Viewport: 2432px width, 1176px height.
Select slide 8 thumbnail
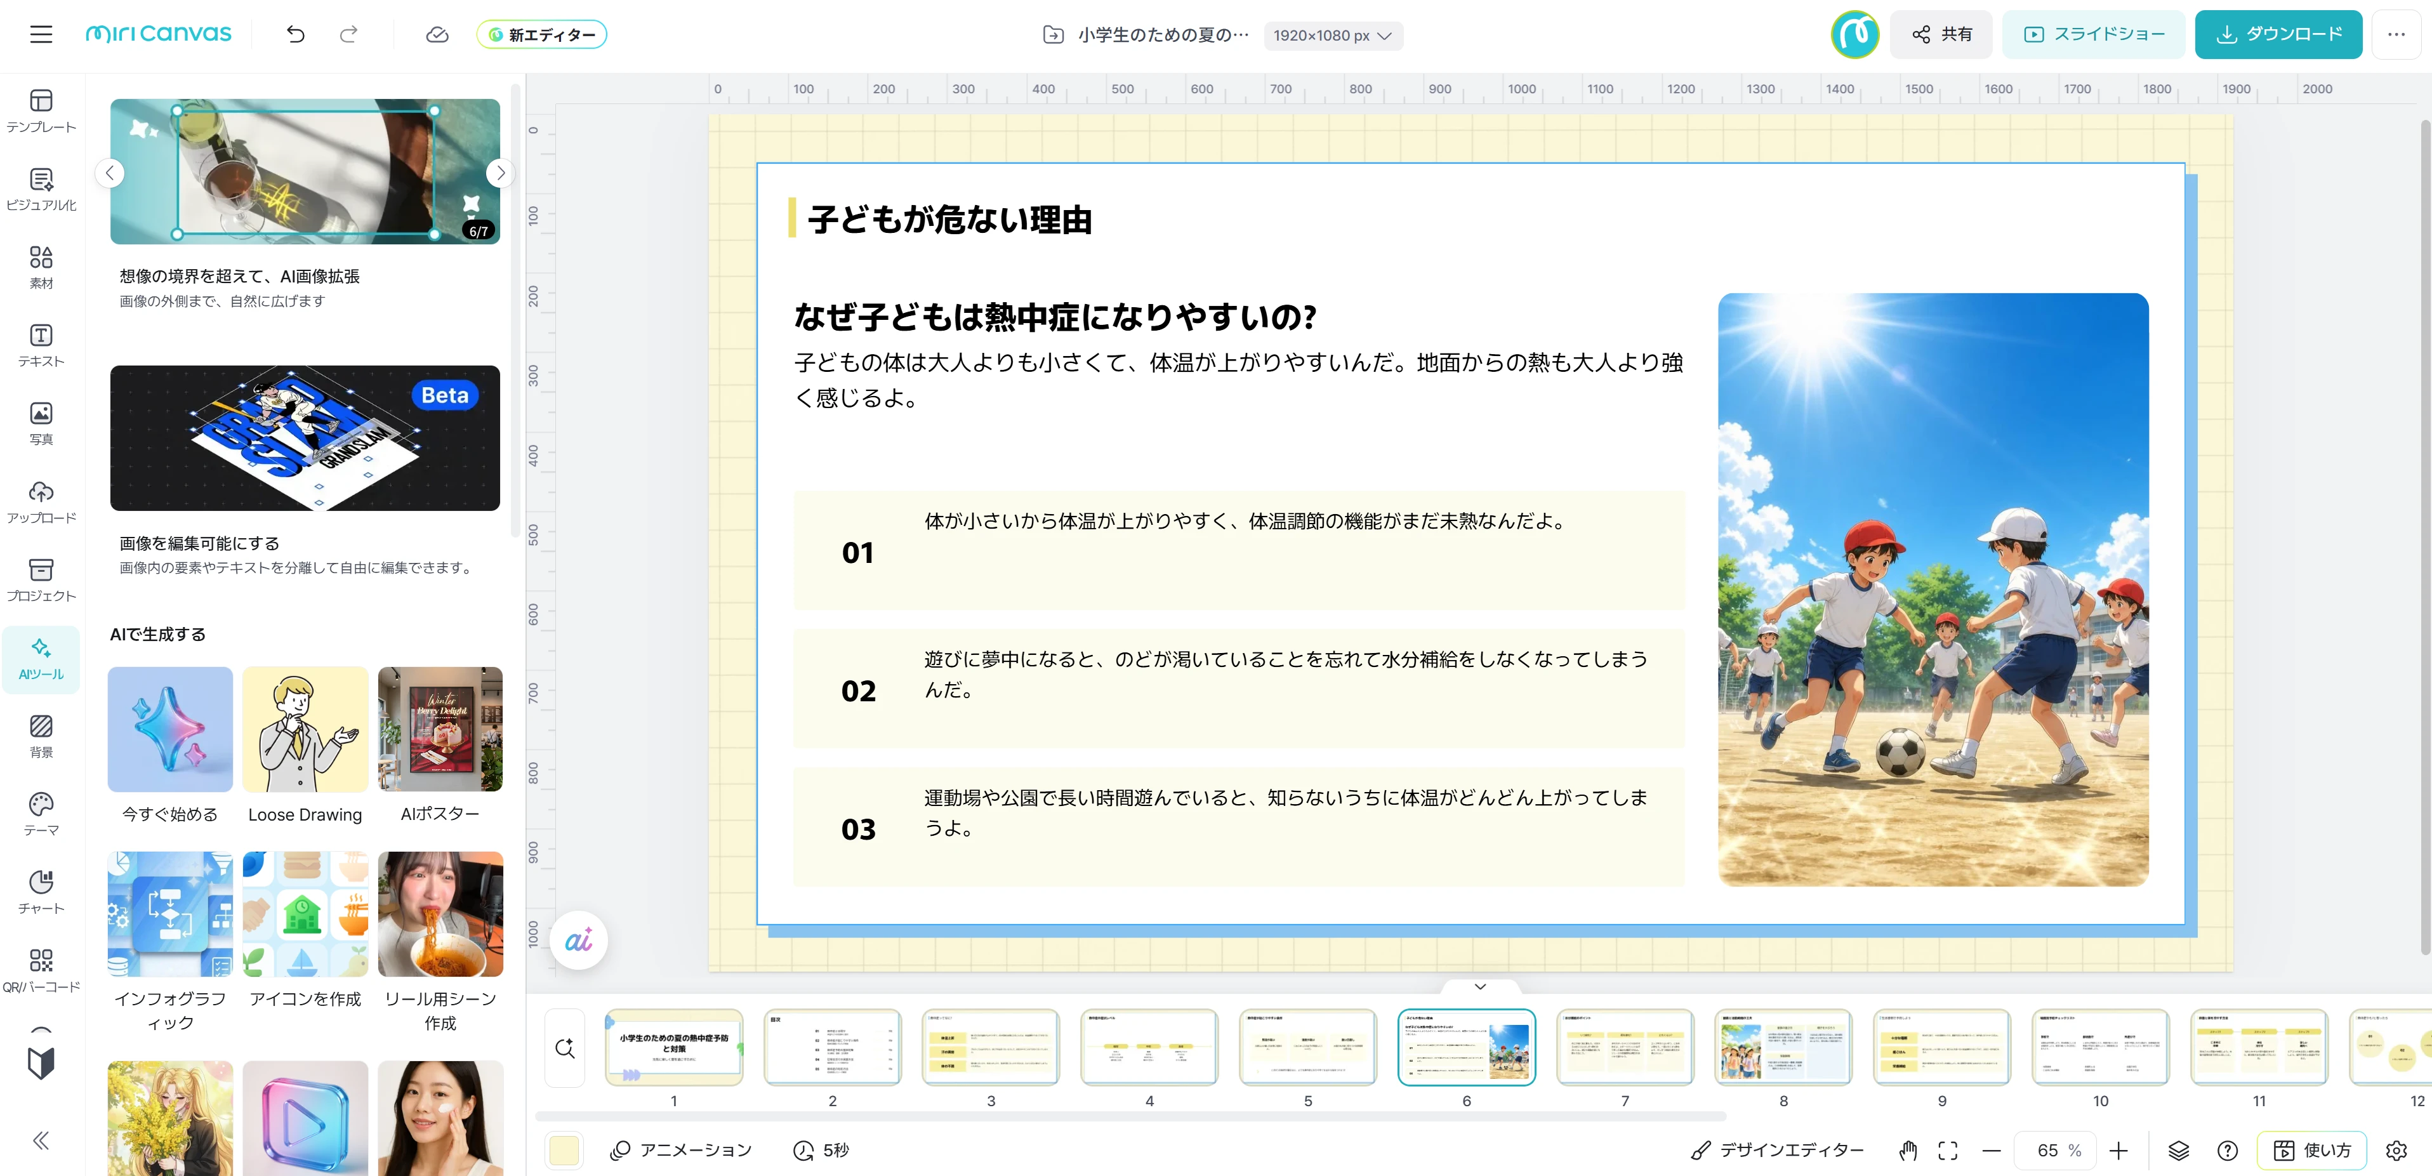pyautogui.click(x=1783, y=1047)
